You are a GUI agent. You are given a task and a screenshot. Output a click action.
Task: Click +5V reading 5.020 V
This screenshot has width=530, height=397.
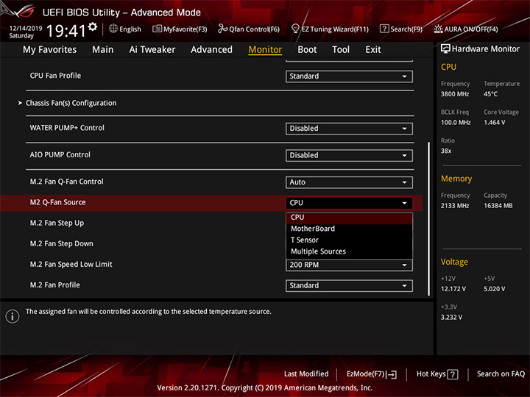coord(494,290)
